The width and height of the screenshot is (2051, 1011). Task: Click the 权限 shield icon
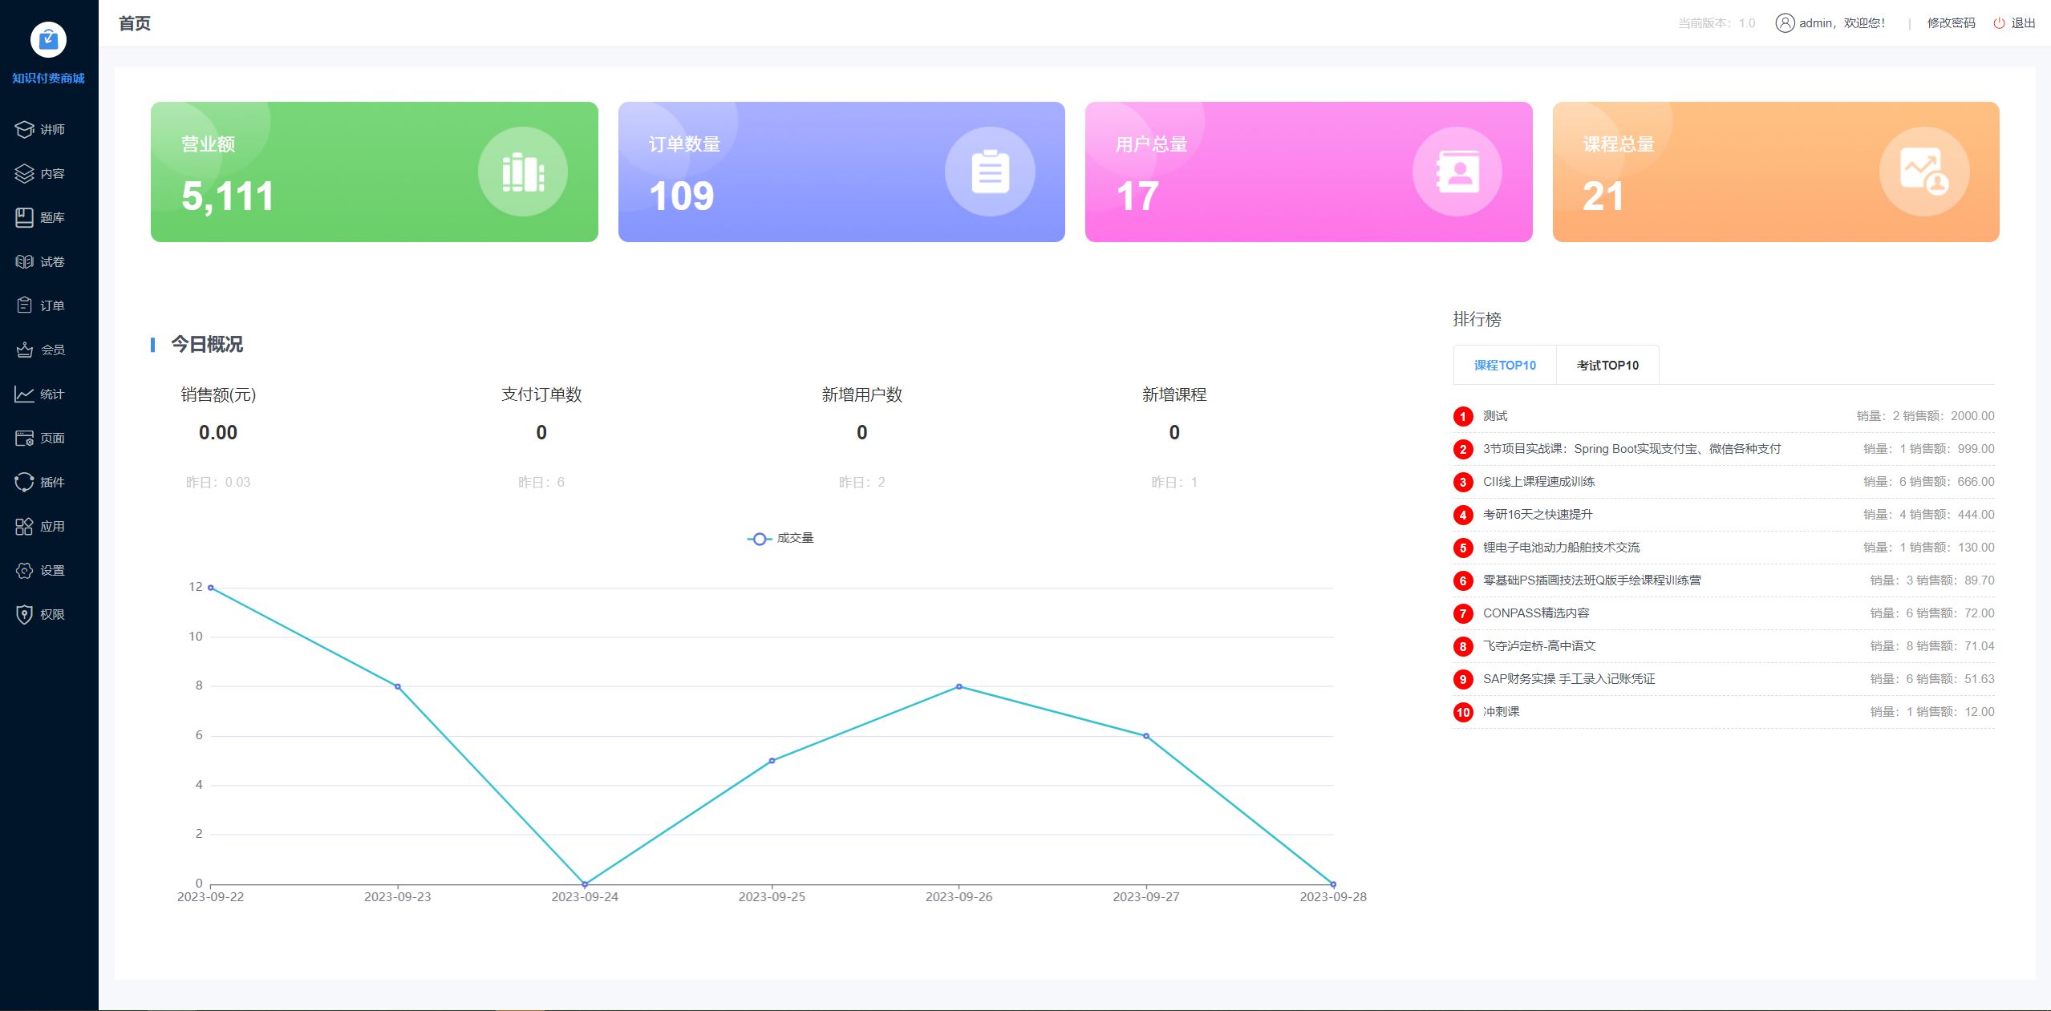(x=24, y=614)
